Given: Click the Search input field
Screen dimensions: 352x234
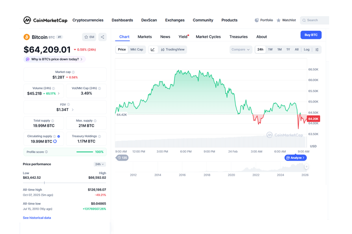Looking at the screenshot, I should click(x=314, y=21).
